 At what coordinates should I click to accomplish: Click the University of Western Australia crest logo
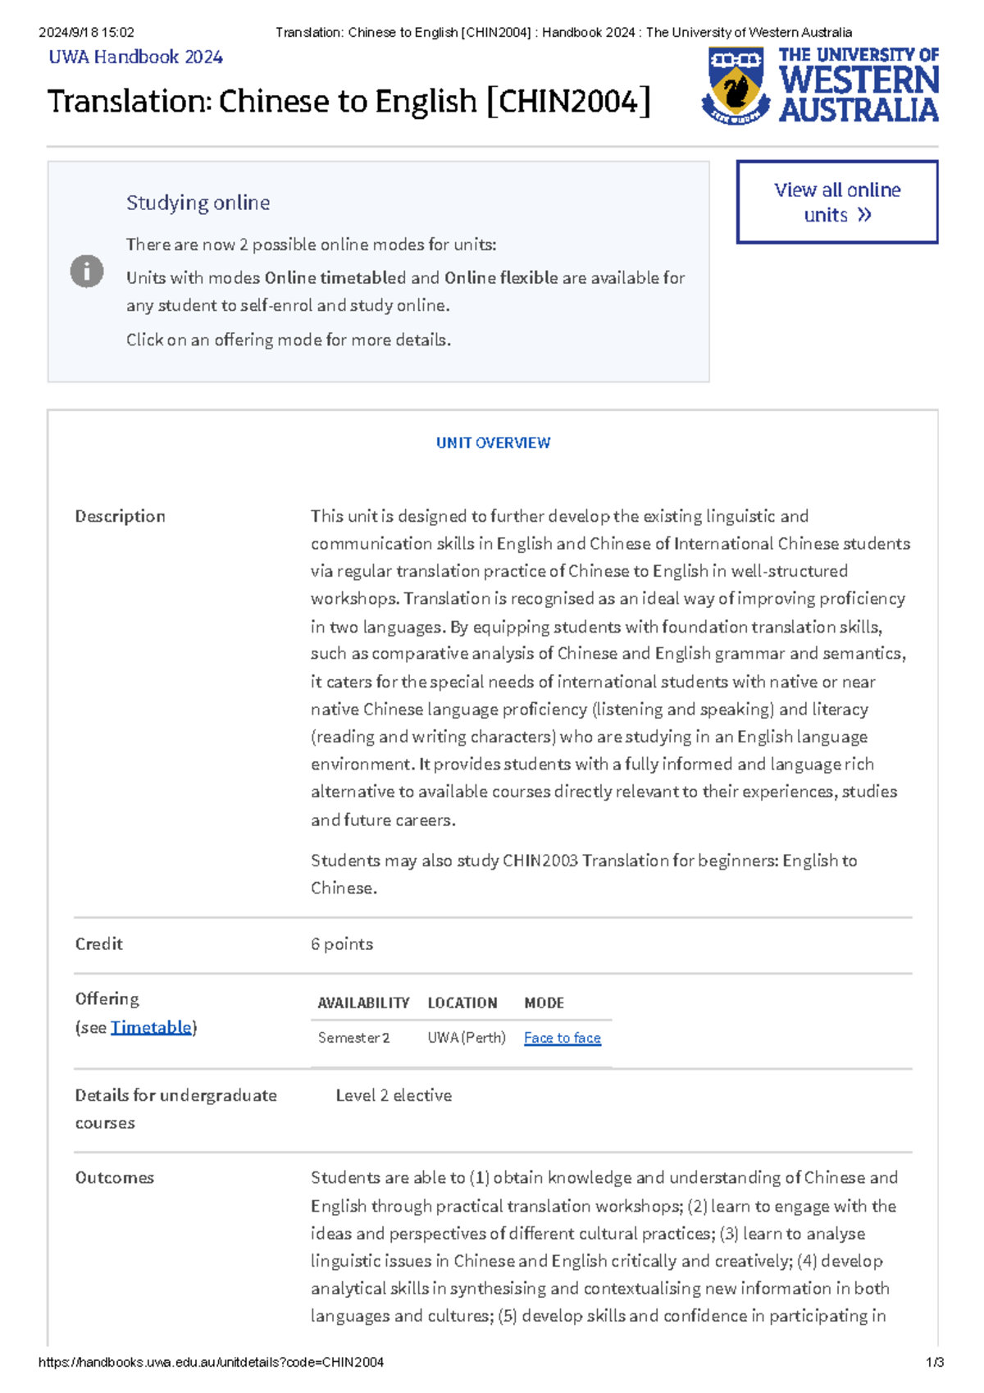click(735, 85)
